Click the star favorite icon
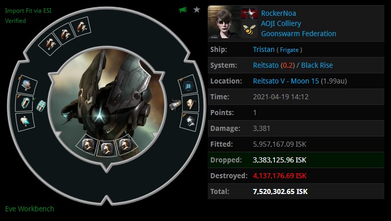Viewport: 391px width, 221px height. tap(197, 10)
